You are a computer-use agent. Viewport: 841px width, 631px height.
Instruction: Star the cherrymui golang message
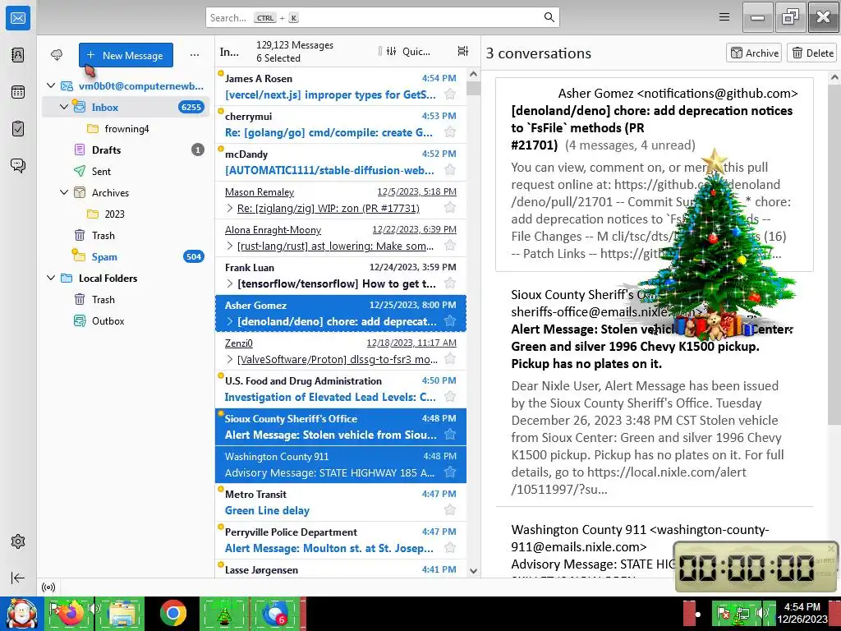(450, 132)
